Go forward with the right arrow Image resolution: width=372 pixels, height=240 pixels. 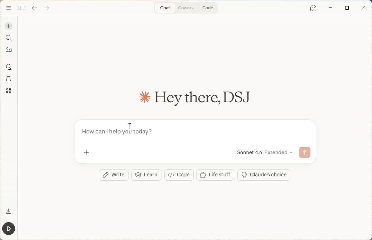tap(47, 8)
